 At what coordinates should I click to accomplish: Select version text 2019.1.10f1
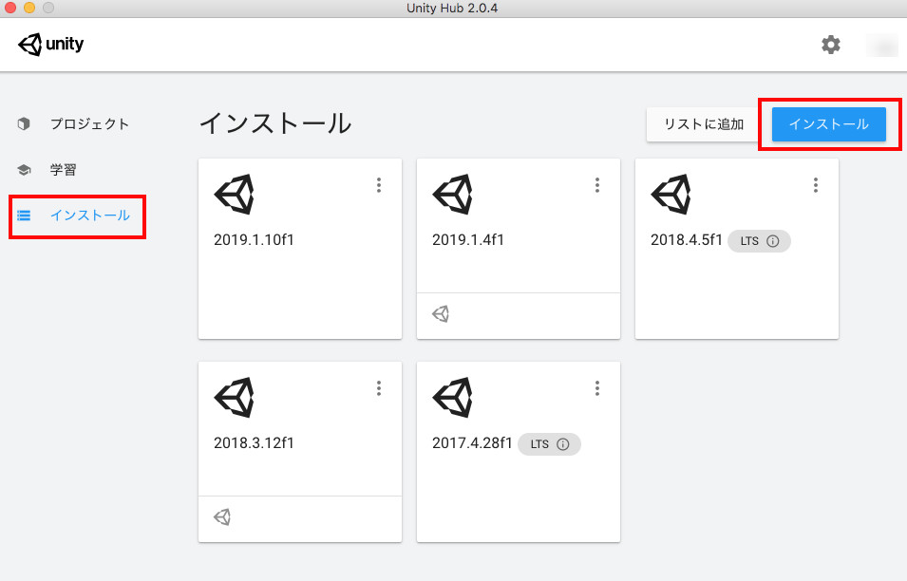coord(254,240)
